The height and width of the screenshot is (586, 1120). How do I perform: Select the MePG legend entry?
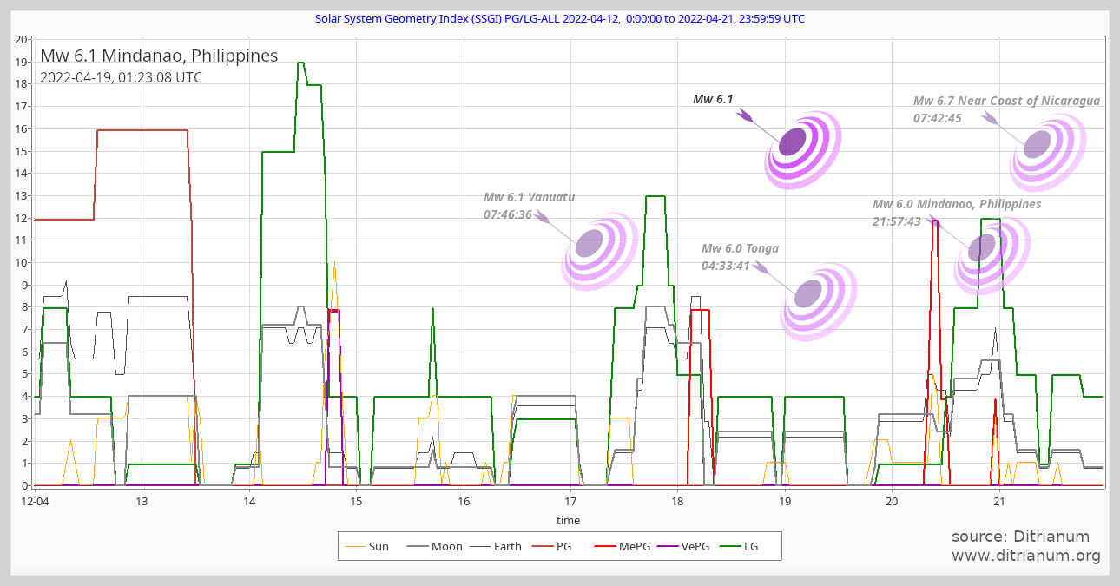(x=623, y=546)
